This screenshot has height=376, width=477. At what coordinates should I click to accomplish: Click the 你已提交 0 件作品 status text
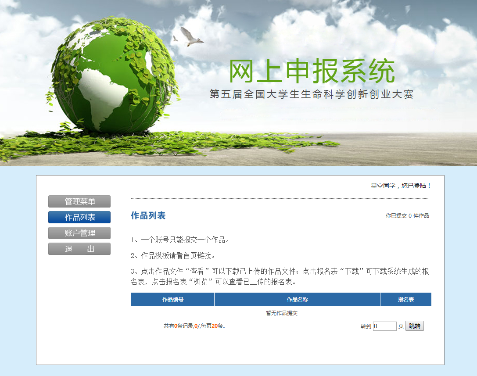pos(407,216)
